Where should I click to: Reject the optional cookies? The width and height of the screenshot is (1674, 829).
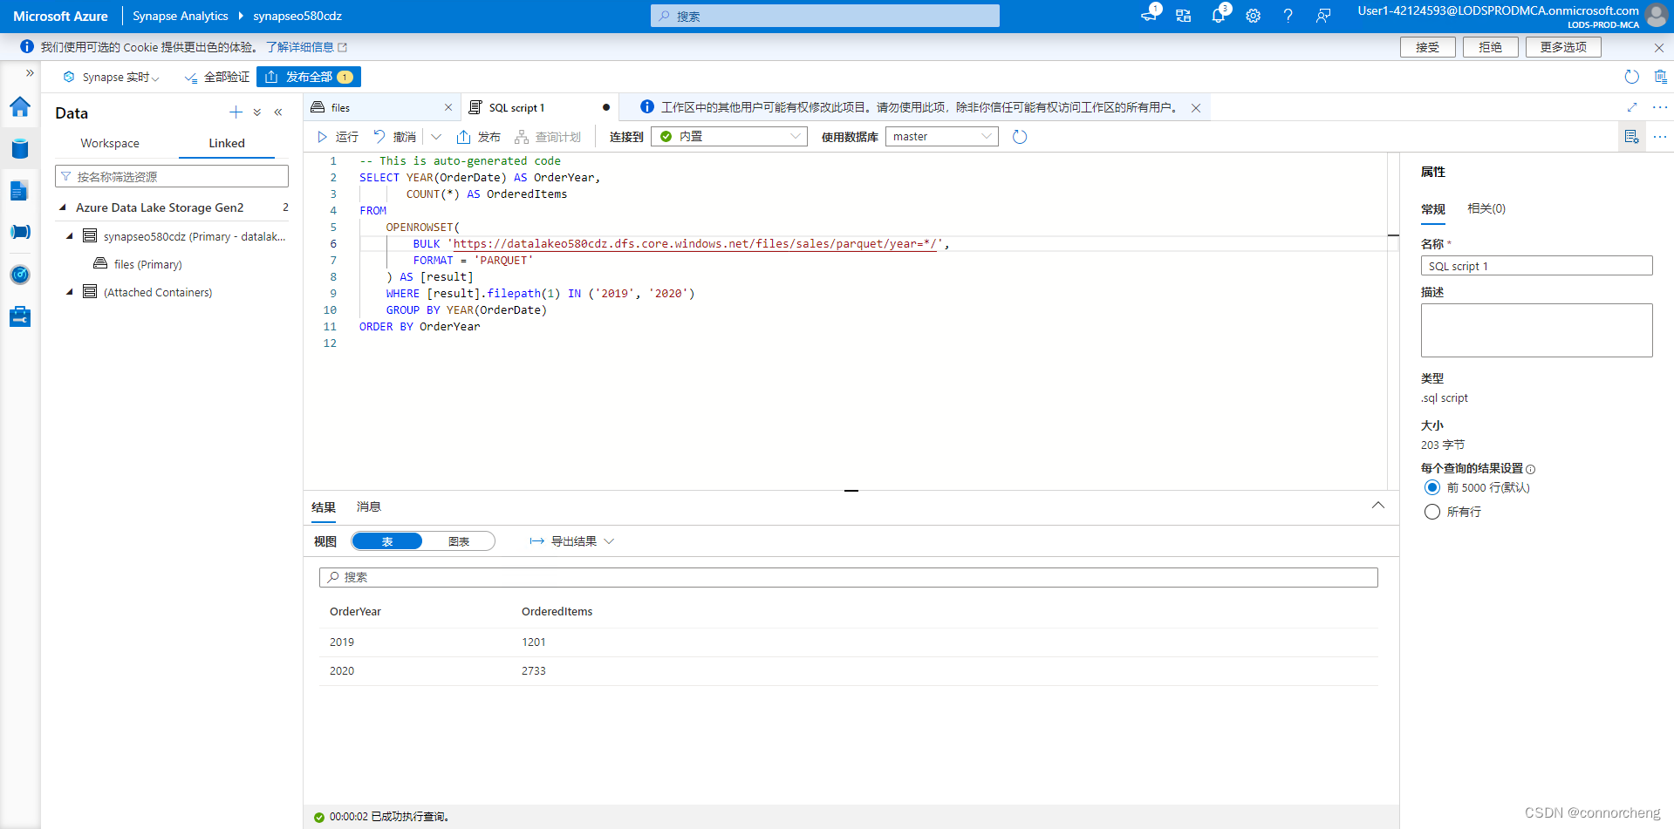(1491, 47)
